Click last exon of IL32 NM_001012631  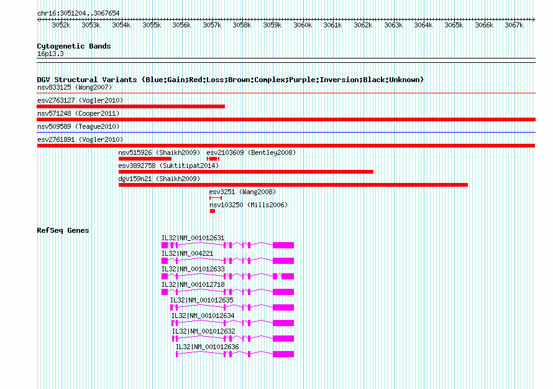(x=283, y=245)
